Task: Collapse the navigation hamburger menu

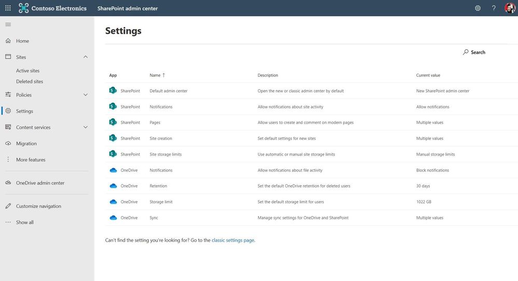Action: 8,24
